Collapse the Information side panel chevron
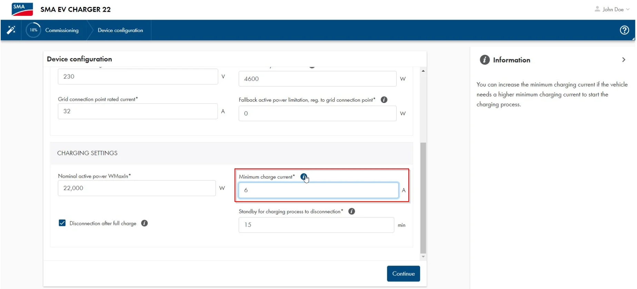Image resolution: width=637 pixels, height=289 pixels. coord(624,60)
